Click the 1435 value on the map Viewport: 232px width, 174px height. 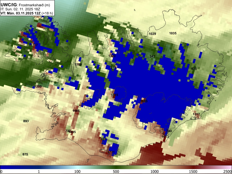[73, 132]
